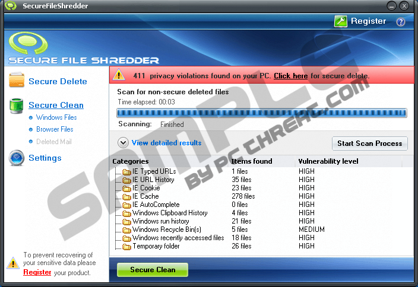Click the SecureFileShredder title bar logo icon

click(11, 5)
